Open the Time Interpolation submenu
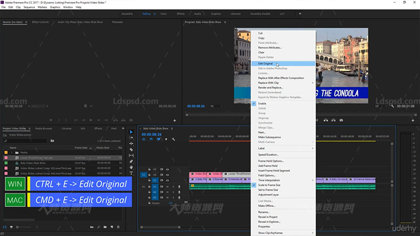This screenshot has width=420, height=236. 283,180
